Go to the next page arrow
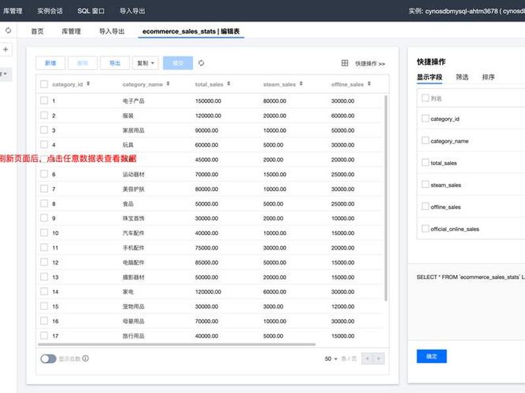Viewport: 525px width, 393px height. [379, 358]
